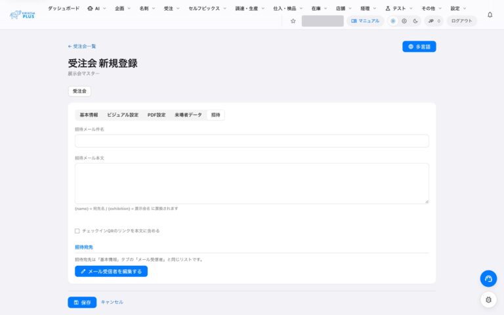504x315 pixels.
Task: Expand the 在庫 menu
Action: tap(319, 9)
